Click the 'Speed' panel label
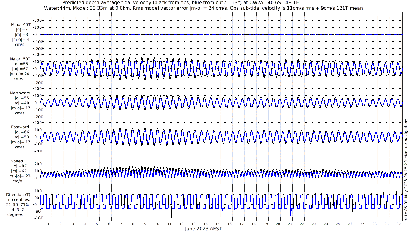This screenshot has width=411, height=235. pos(17,161)
